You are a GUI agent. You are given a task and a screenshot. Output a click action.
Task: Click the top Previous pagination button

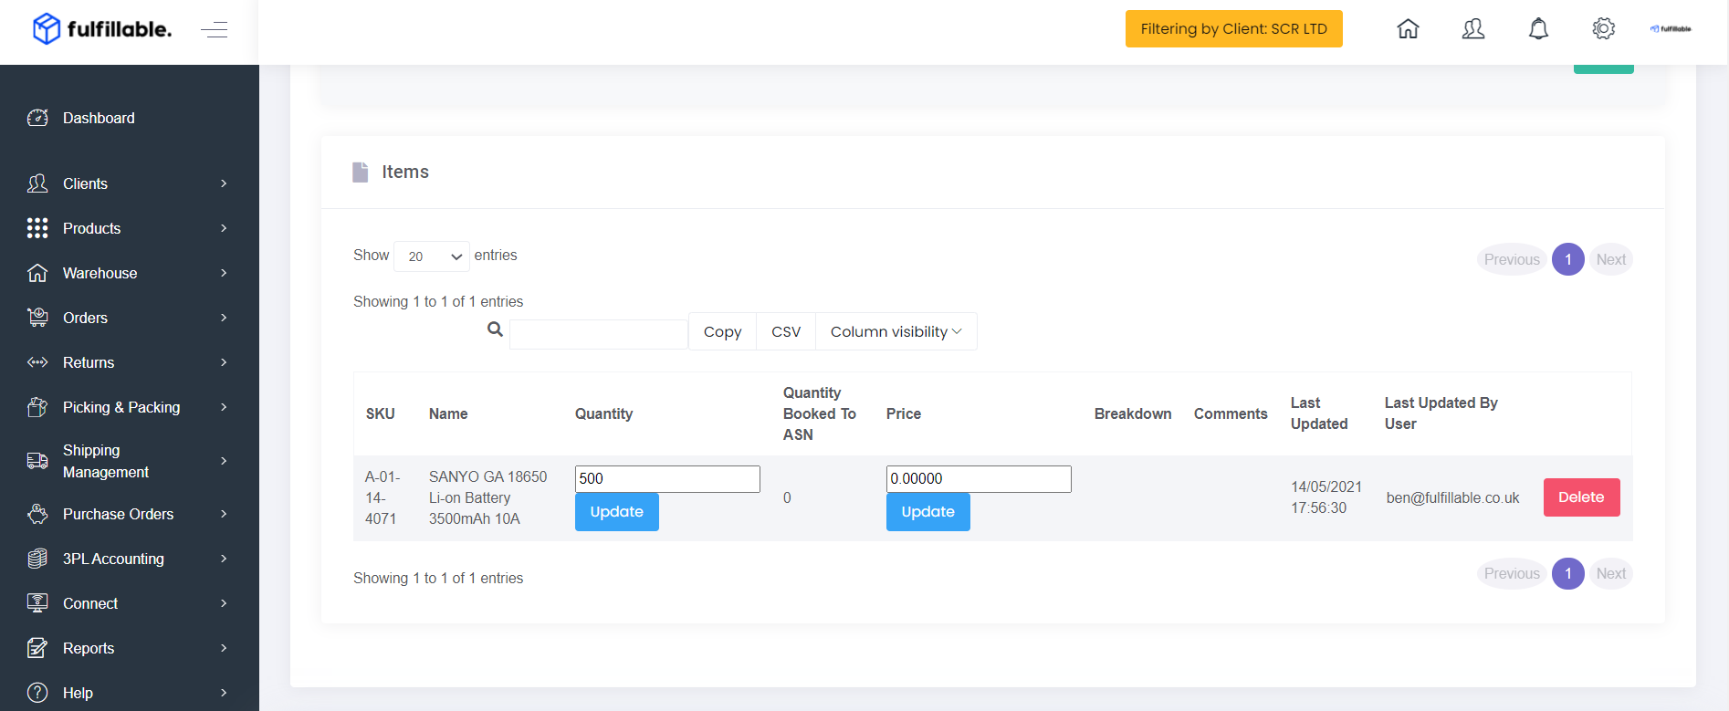pos(1511,259)
